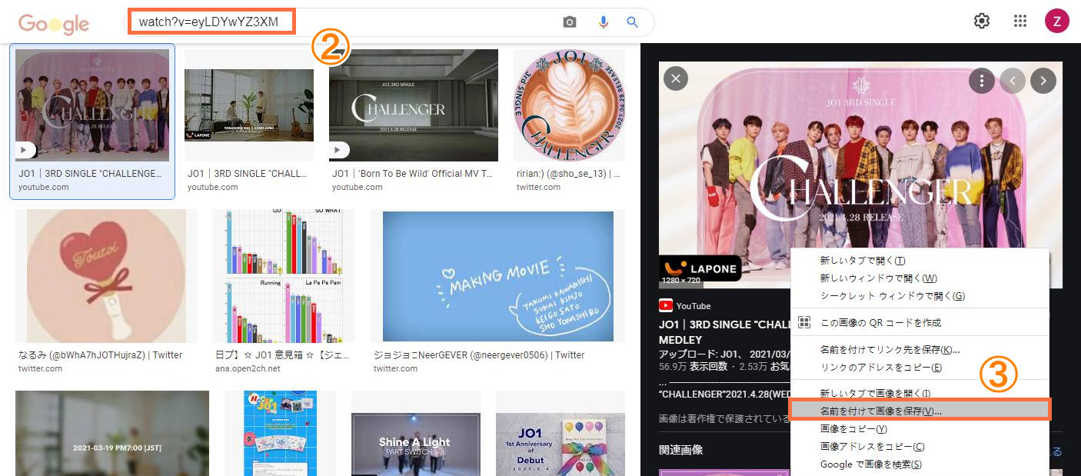This screenshot has width=1081, height=476.
Task: Click the blue magnifier search icon
Action: (x=633, y=22)
